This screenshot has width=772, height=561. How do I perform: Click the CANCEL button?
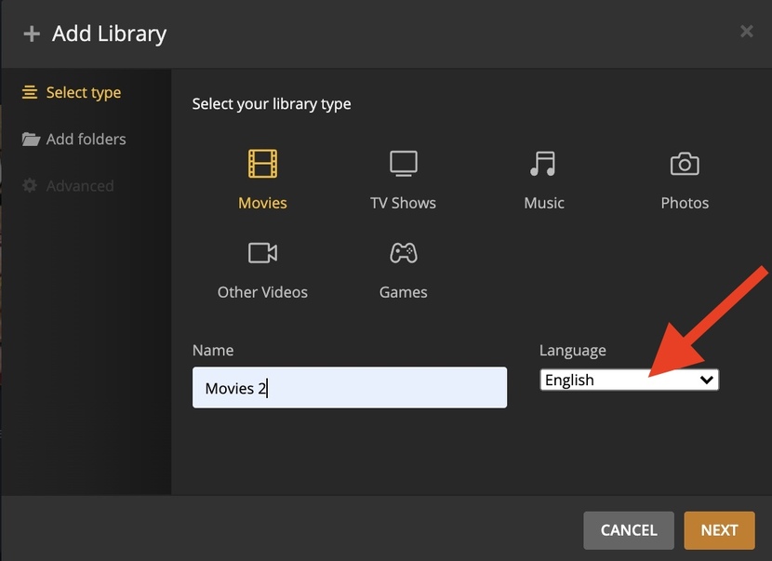(629, 530)
